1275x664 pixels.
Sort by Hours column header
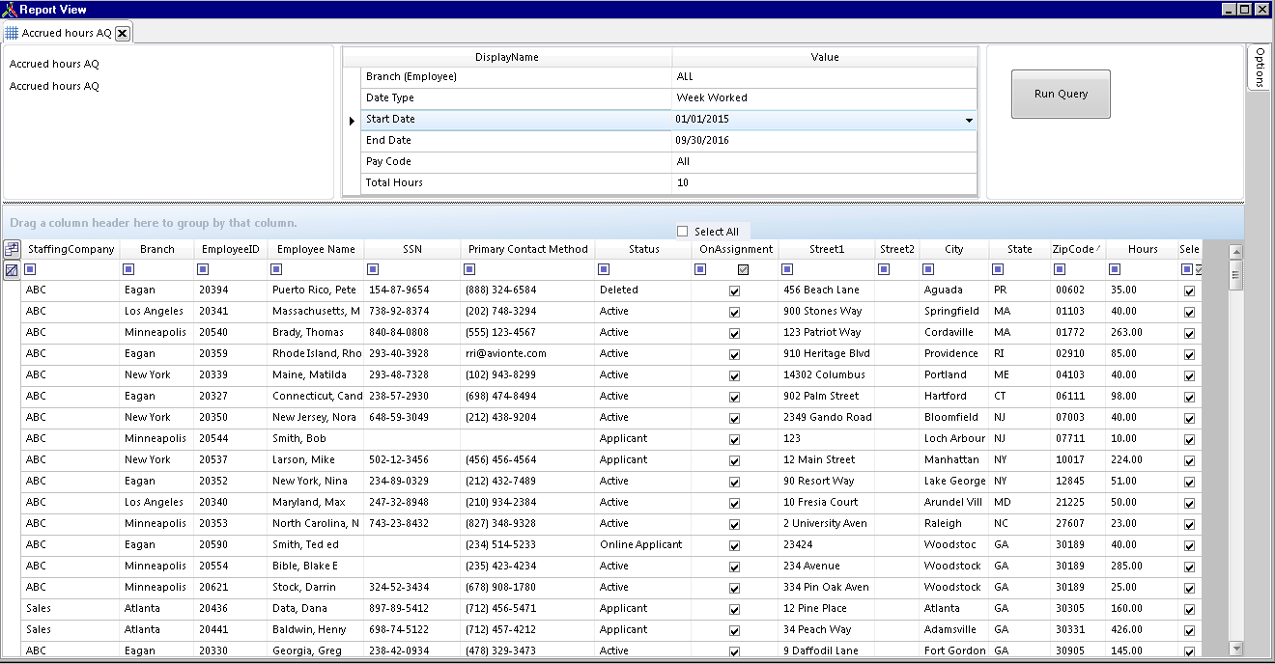[x=1142, y=249]
